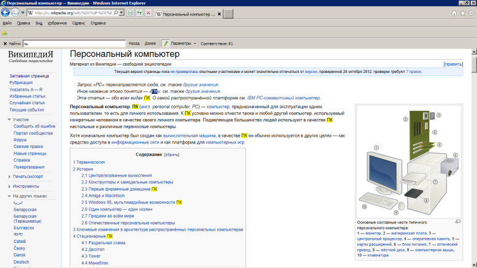
Task: Open contents entry 2.4 Amiga и Macintosh
Action: tap(103, 196)
